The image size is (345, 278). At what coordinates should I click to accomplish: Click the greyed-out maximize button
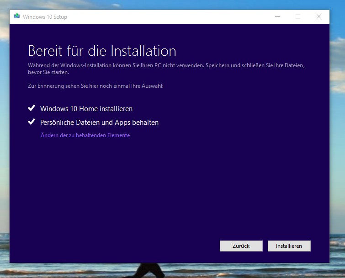point(298,16)
